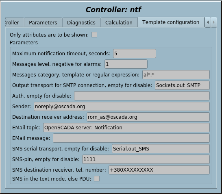Edit the SMS destination tel. number field
Screen dimensions: 222x194
159,170
